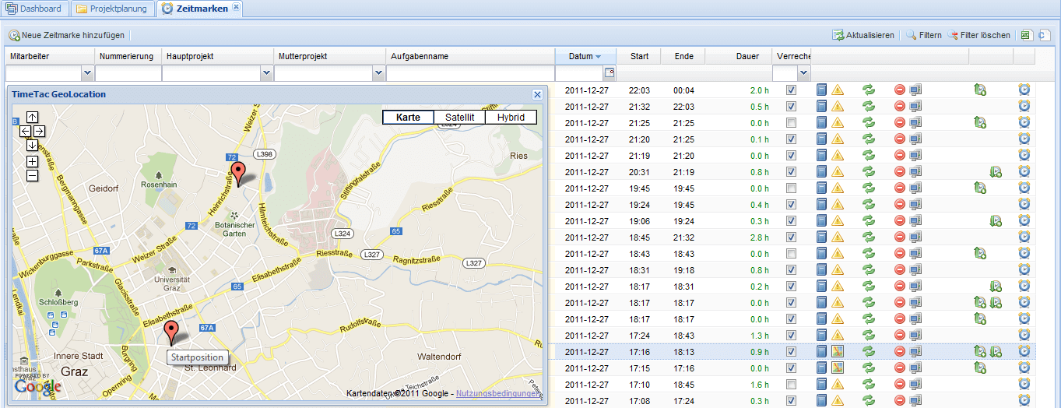Check Verrechenbar checkbox in 17:10 row

(792, 385)
